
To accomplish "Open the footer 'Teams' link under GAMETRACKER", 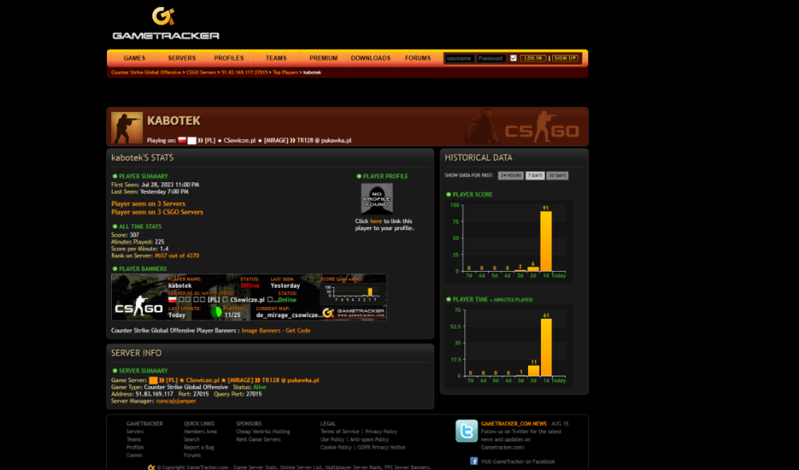I will tap(133, 440).
